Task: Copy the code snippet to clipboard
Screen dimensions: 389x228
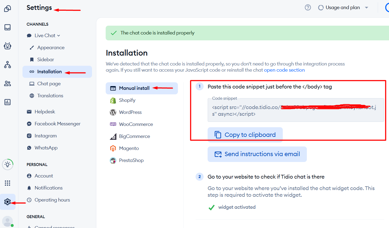Action: [x=245, y=135]
